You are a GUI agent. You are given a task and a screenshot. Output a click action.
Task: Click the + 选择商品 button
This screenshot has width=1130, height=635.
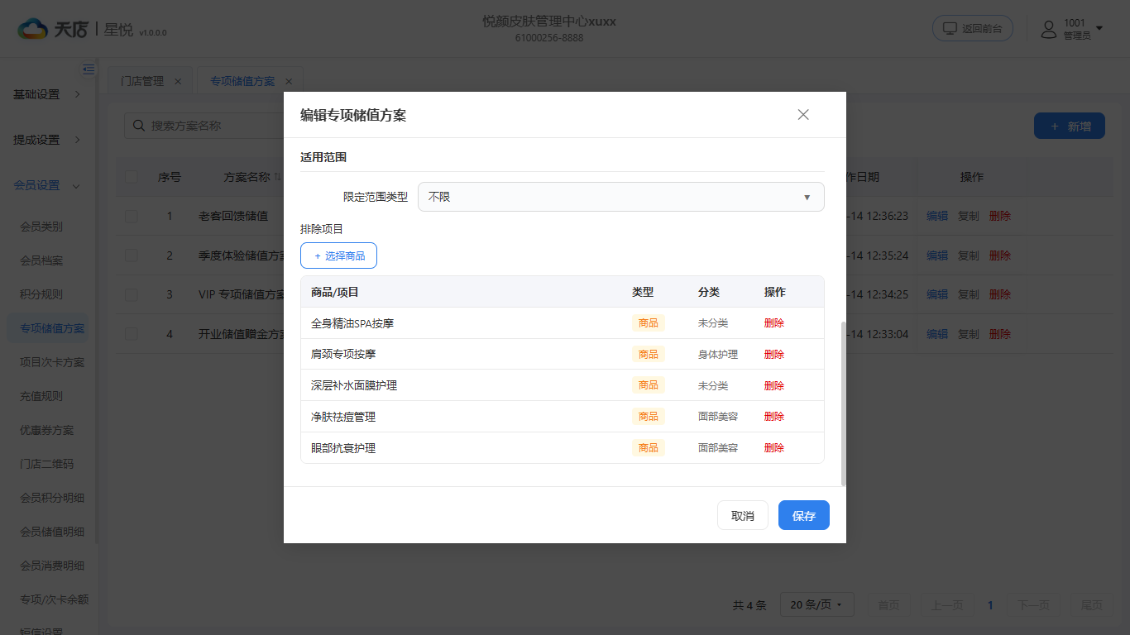tap(338, 255)
